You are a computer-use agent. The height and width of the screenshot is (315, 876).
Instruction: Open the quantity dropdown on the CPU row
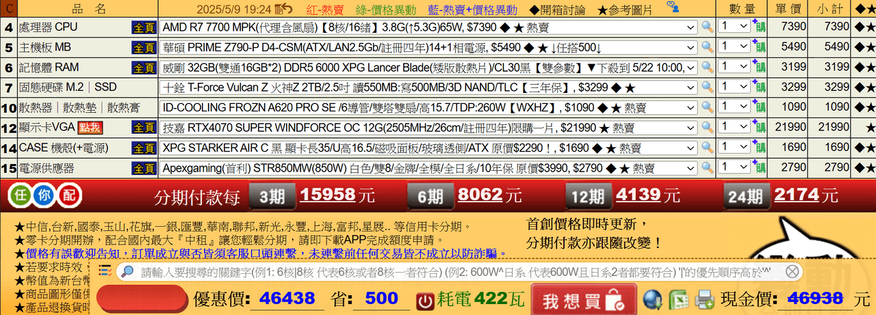tap(734, 27)
